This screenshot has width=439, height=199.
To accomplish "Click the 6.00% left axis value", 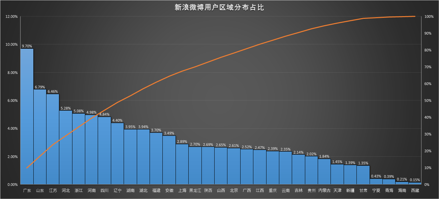I will 12,101.
